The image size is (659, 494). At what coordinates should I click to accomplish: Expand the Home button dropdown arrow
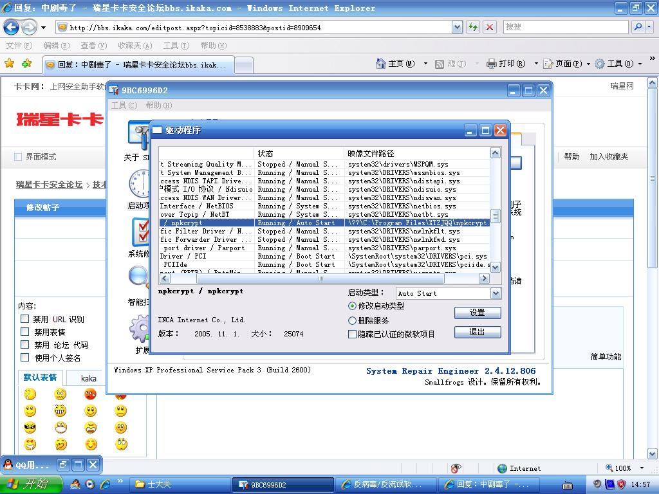[425, 64]
